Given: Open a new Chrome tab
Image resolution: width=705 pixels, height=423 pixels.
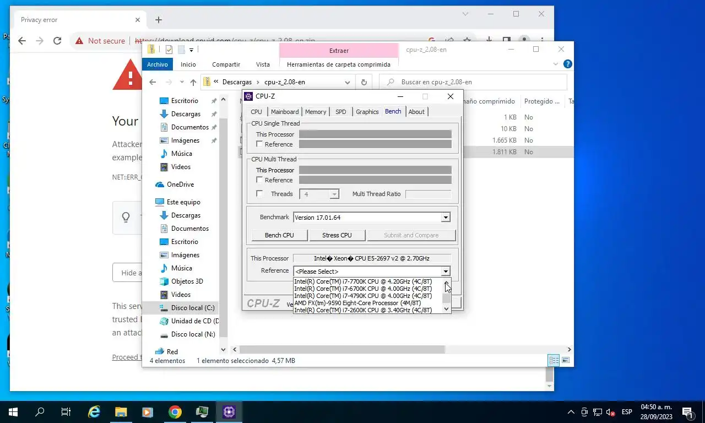Looking at the screenshot, I should [x=159, y=20].
